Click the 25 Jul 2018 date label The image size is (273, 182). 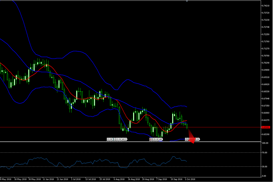[105, 179]
